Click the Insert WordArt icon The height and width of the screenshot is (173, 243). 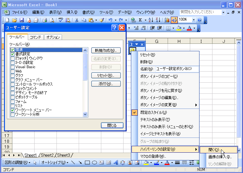coord(116,163)
